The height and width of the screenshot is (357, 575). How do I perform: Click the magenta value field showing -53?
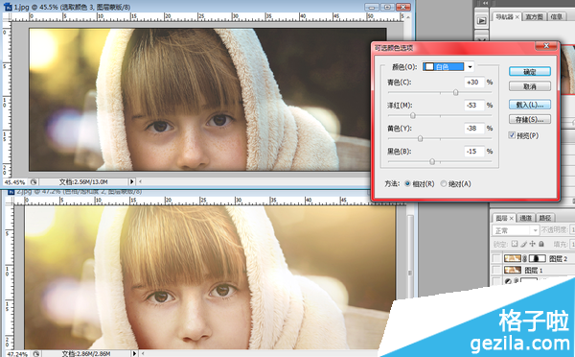pyautogui.click(x=473, y=106)
